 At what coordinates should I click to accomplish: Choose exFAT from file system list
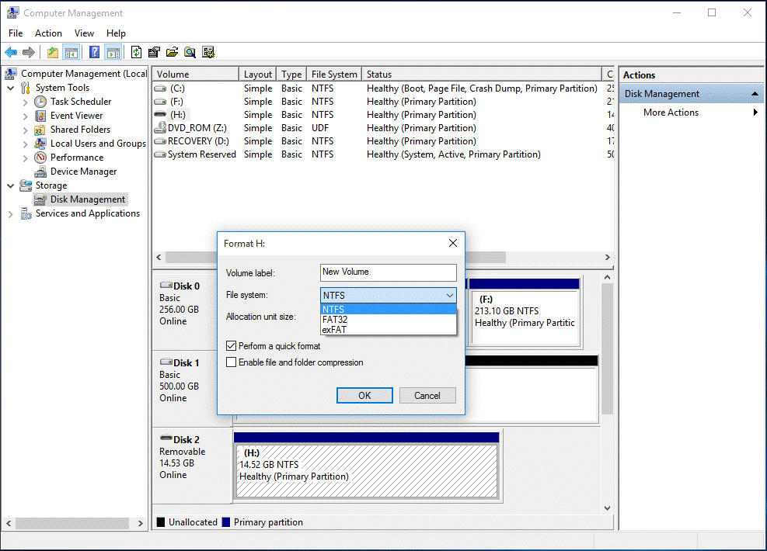pyautogui.click(x=389, y=330)
